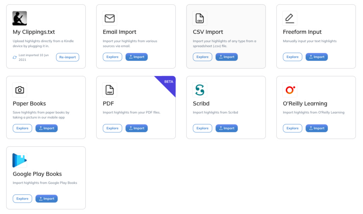Explore the O'Reilly Learning integration

coord(292,128)
